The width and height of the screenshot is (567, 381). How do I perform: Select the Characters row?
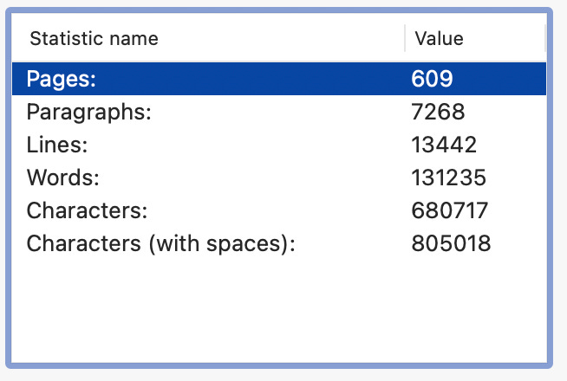click(x=279, y=210)
